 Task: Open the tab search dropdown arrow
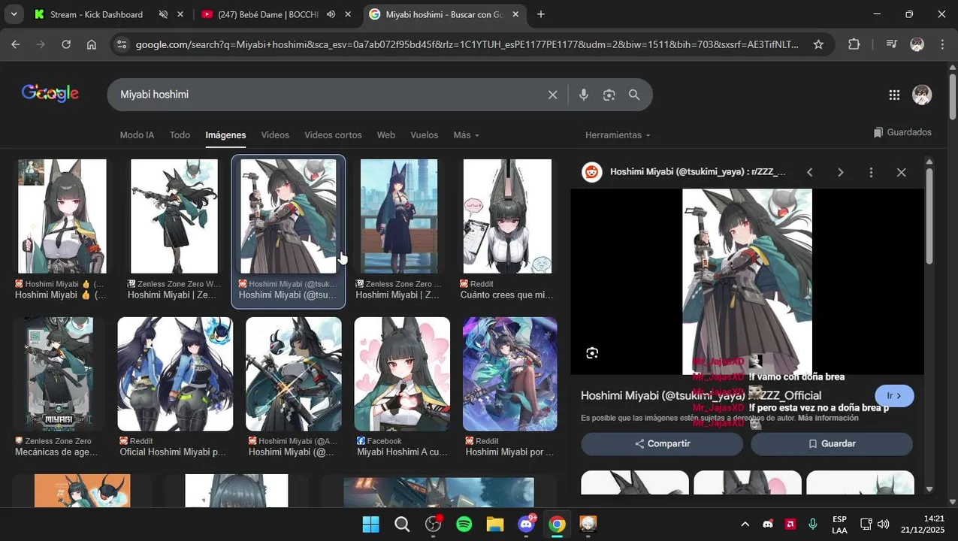click(x=14, y=14)
